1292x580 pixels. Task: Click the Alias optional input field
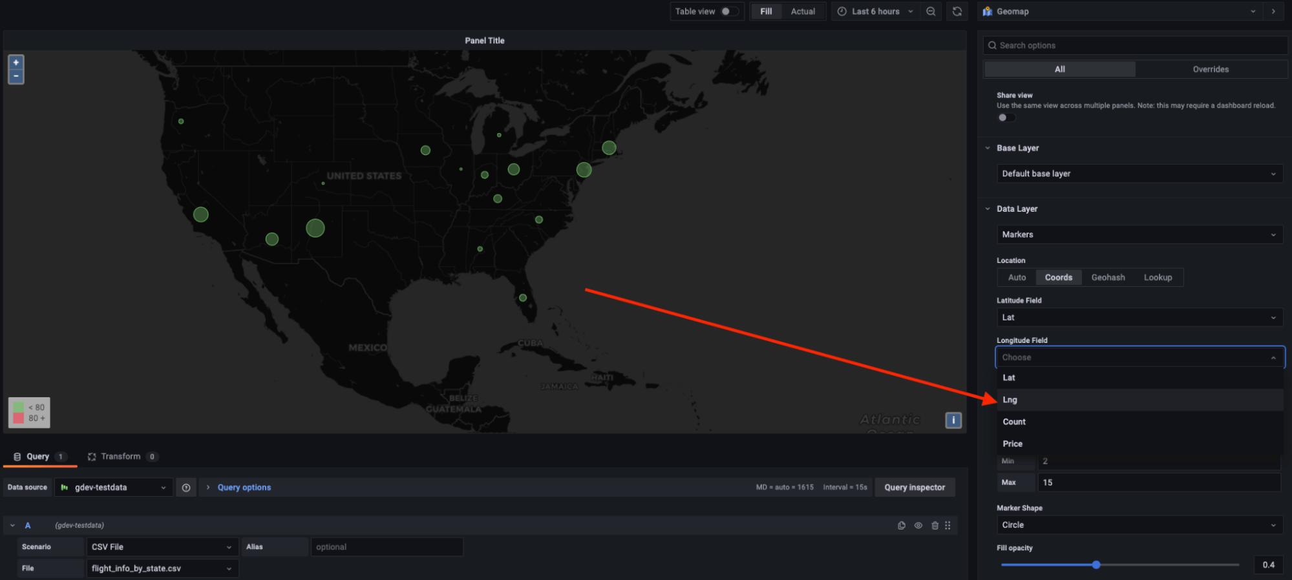point(387,547)
